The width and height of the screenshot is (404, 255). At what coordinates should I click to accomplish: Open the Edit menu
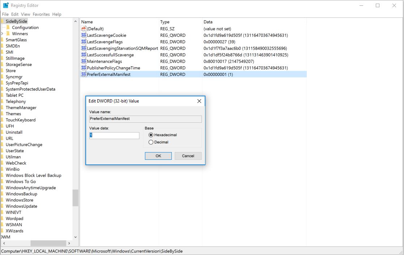coord(15,14)
